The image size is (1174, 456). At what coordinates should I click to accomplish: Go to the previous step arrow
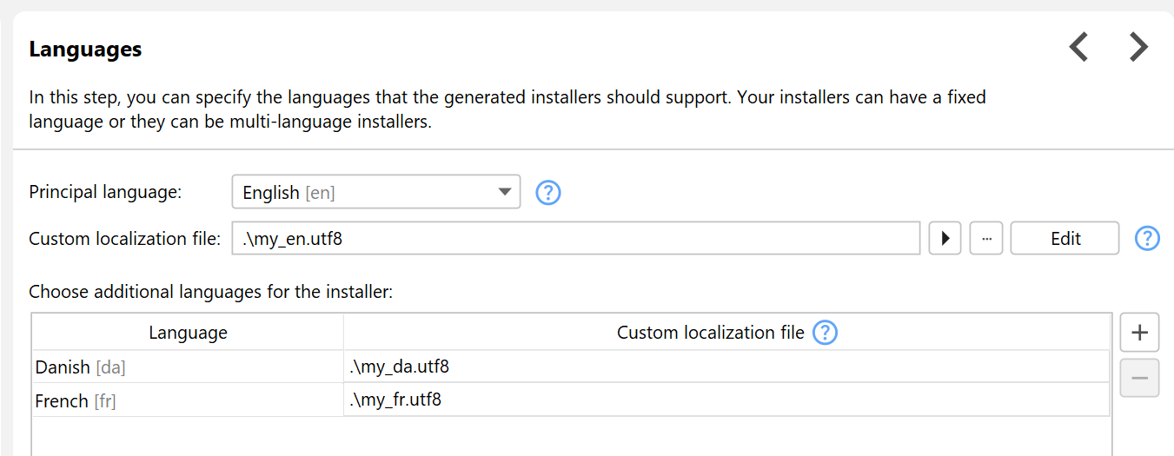(1078, 47)
